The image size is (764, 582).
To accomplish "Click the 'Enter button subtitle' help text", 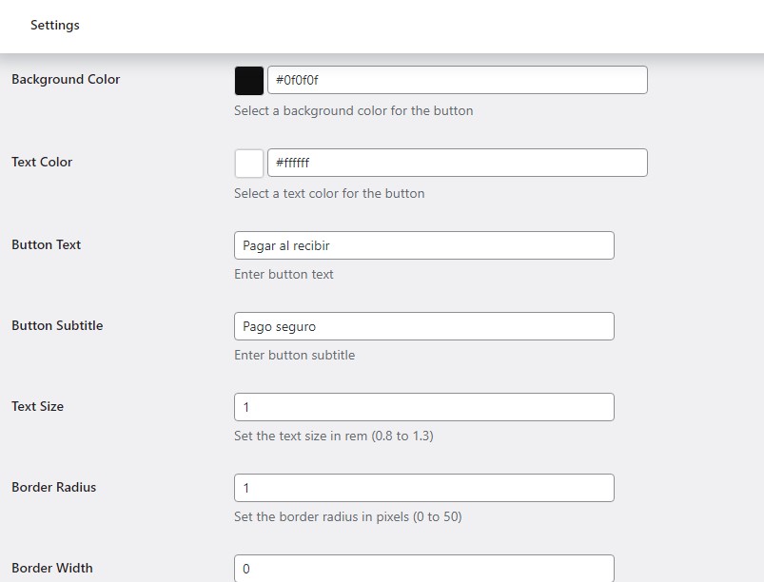I will coord(294,356).
